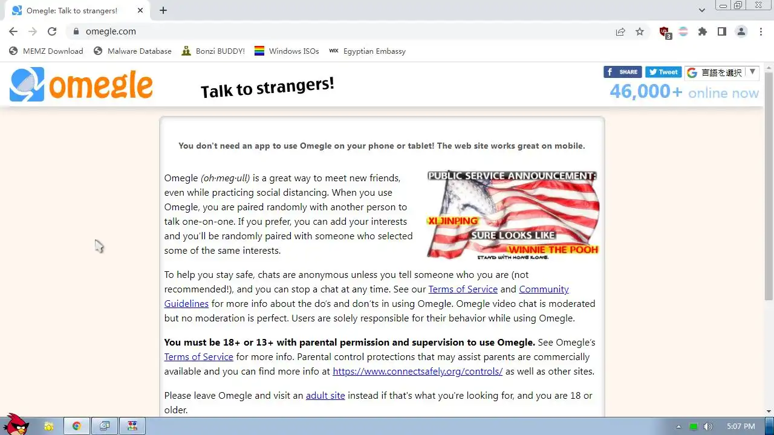Reload the Omegle page
This screenshot has width=774, height=435.
tap(52, 31)
